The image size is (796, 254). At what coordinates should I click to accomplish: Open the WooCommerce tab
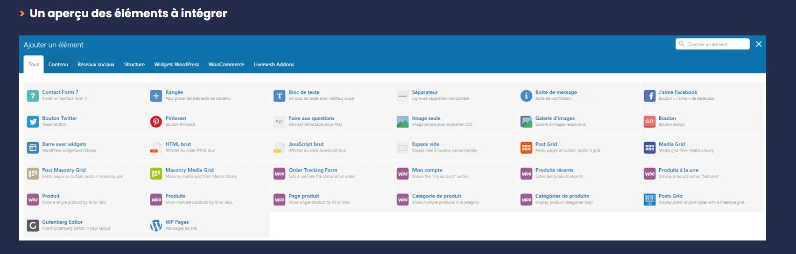tap(226, 65)
